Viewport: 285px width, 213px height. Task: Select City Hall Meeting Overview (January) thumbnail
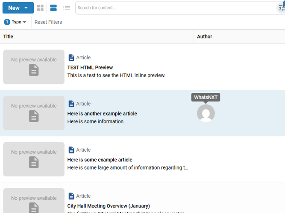point(34,201)
